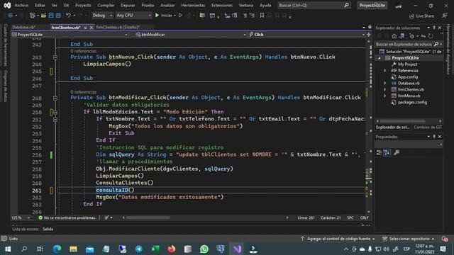Collapse the If lblModoEdicion block

[x=55, y=112]
